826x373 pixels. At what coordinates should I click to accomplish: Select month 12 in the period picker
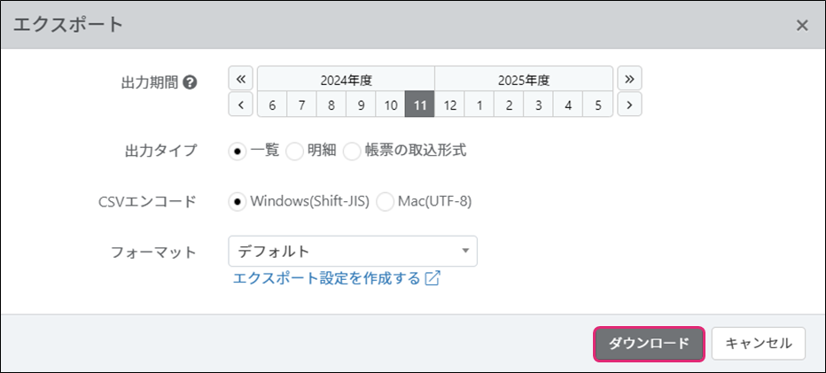coord(449,105)
